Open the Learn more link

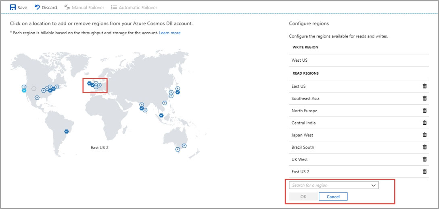169,33
